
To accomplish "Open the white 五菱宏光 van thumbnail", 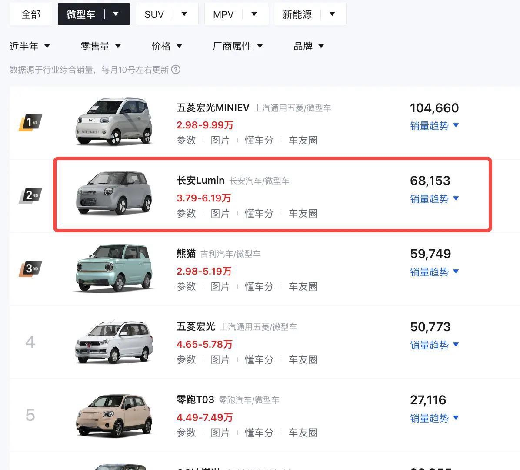I will point(114,342).
